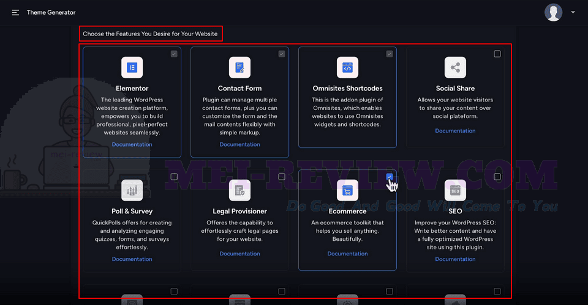Viewport: 588px width, 305px height.
Task: Open Poll & Survey Documentation link
Action: point(132,259)
